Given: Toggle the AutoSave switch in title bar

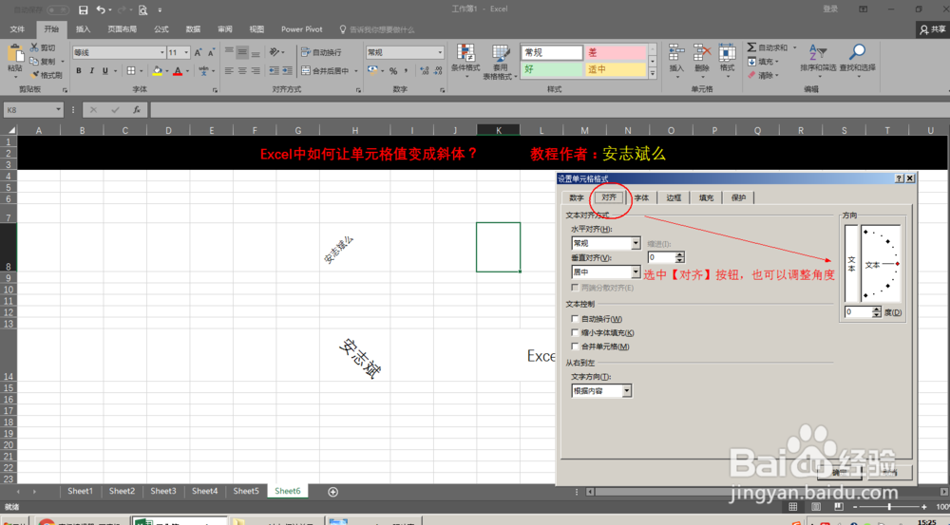Looking at the screenshot, I should point(58,9).
